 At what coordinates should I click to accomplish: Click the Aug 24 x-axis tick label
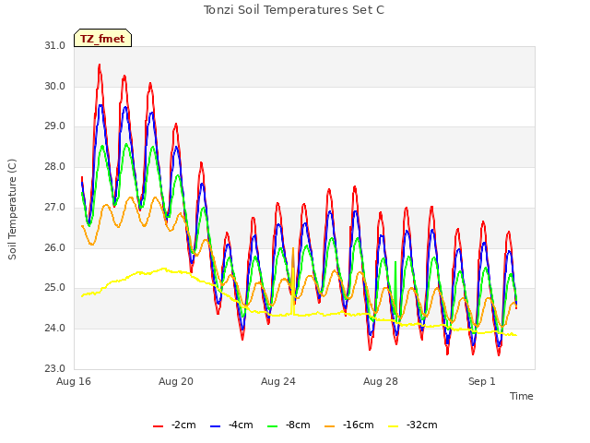278,381
